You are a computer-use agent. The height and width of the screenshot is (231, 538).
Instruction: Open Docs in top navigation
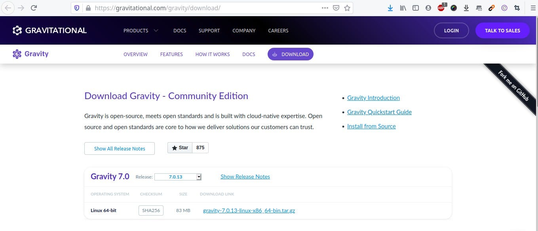[180, 30]
